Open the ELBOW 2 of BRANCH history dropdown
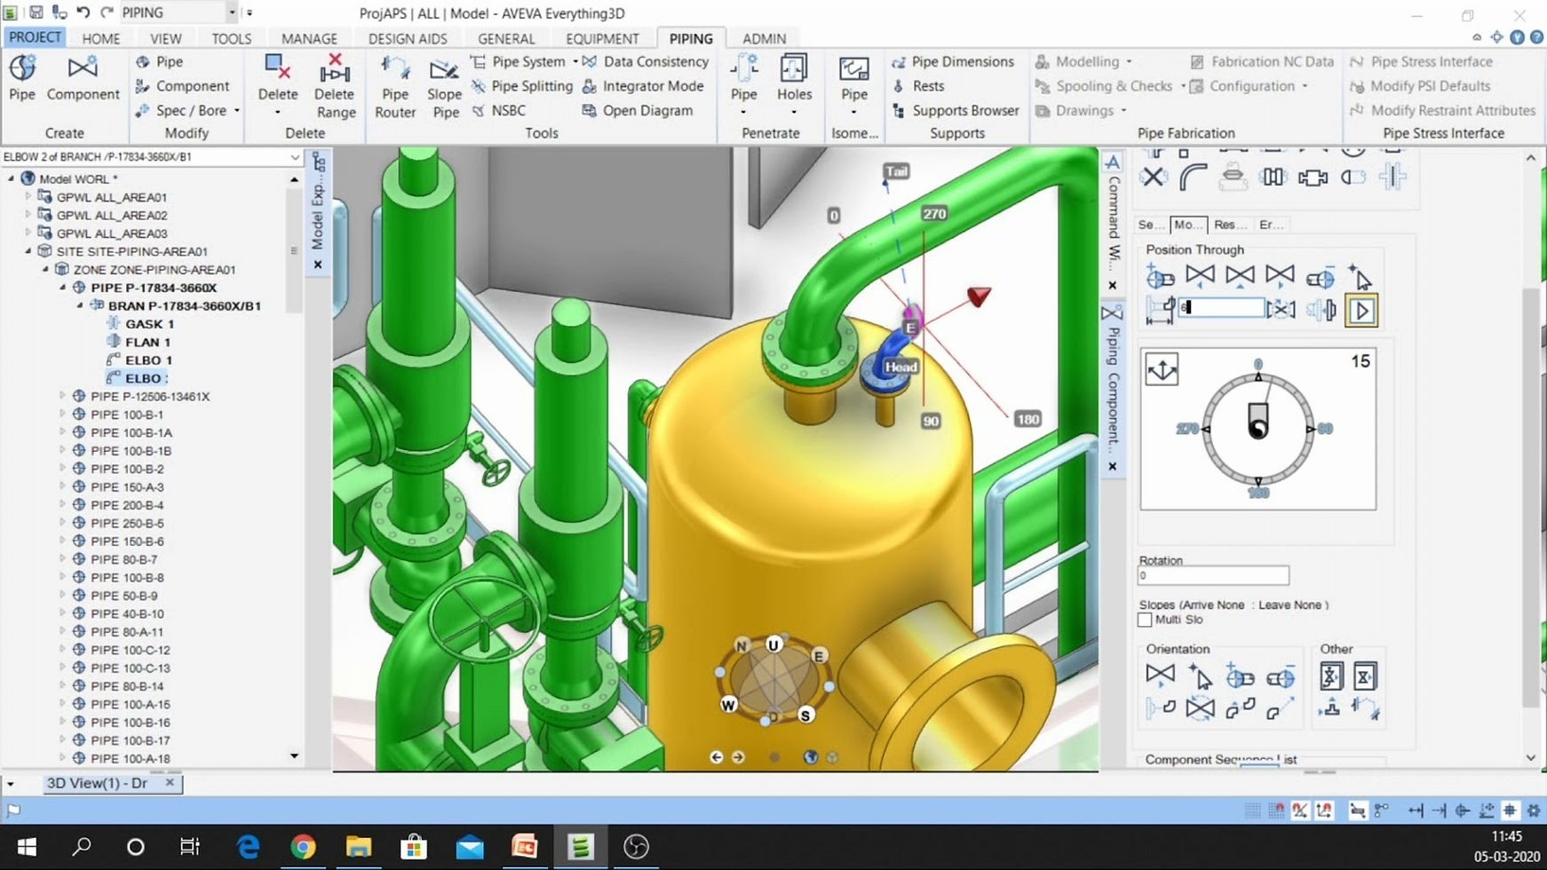Image resolution: width=1547 pixels, height=870 pixels. pyautogui.click(x=295, y=157)
